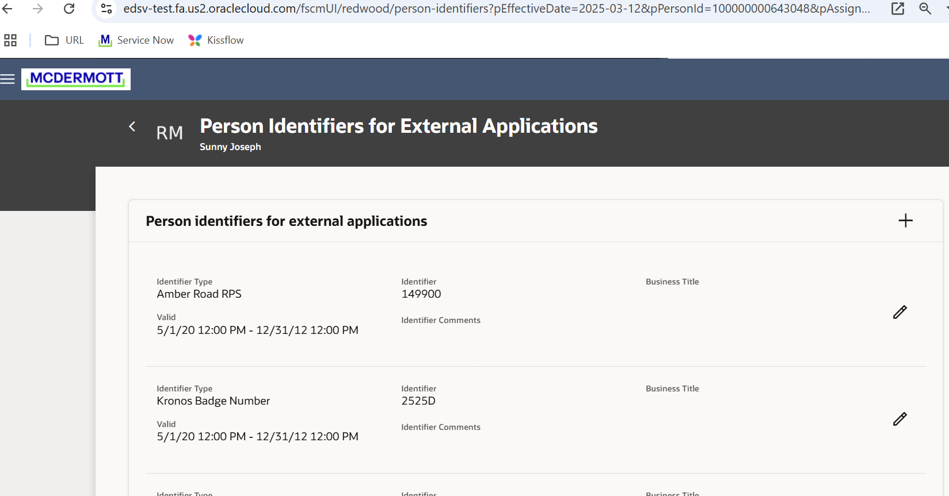Image resolution: width=949 pixels, height=496 pixels.
Task: Edit the Amber Road RPS identifier
Action: pyautogui.click(x=900, y=312)
